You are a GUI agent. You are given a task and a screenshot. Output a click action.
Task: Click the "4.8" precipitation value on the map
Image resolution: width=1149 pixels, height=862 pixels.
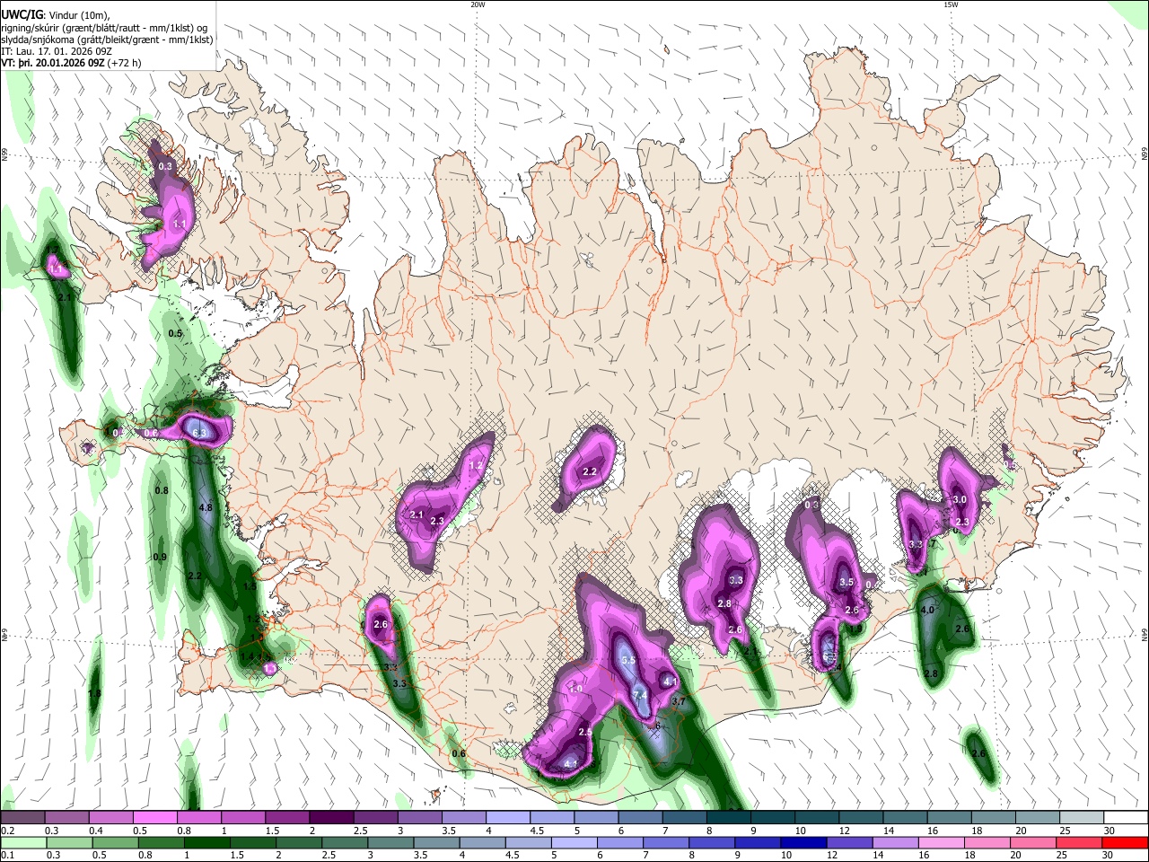205,508
